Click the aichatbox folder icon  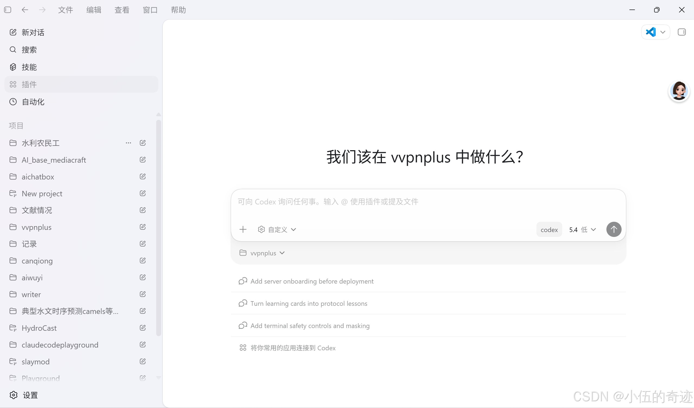13,177
